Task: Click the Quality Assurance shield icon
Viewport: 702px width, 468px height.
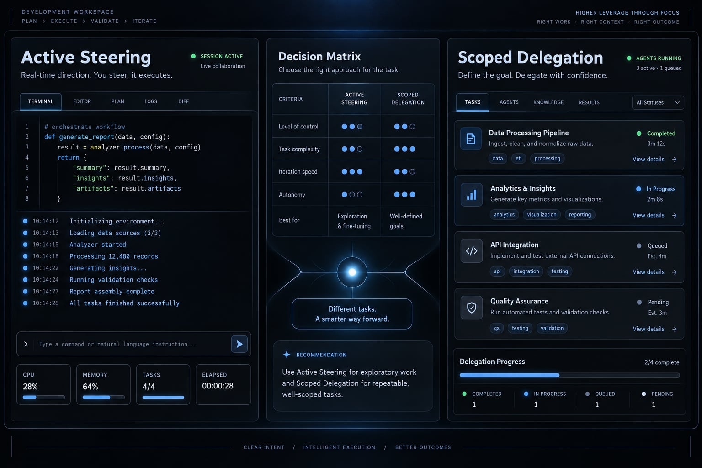Action: 472,308
